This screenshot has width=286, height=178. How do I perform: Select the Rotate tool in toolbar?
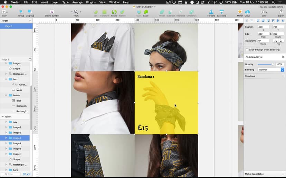(114, 12)
